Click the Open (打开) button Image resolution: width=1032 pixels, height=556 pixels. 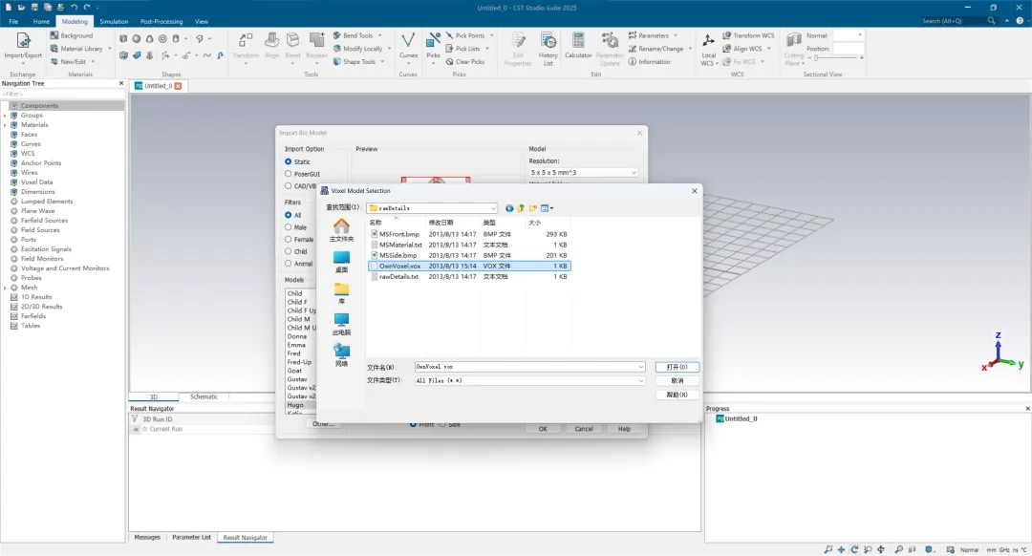point(677,367)
